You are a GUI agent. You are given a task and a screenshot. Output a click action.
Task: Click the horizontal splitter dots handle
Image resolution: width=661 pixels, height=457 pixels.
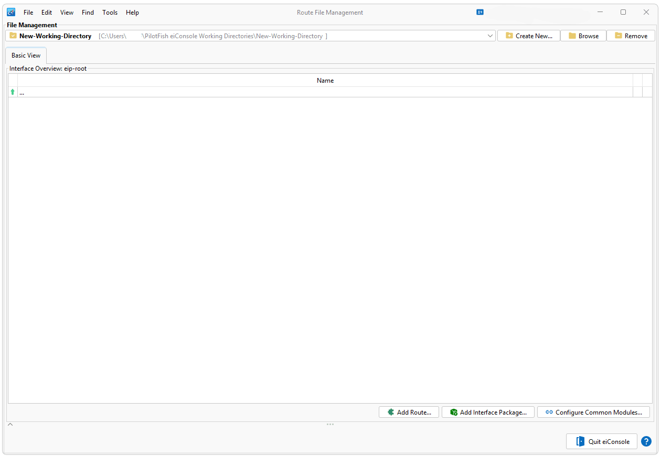click(x=330, y=424)
